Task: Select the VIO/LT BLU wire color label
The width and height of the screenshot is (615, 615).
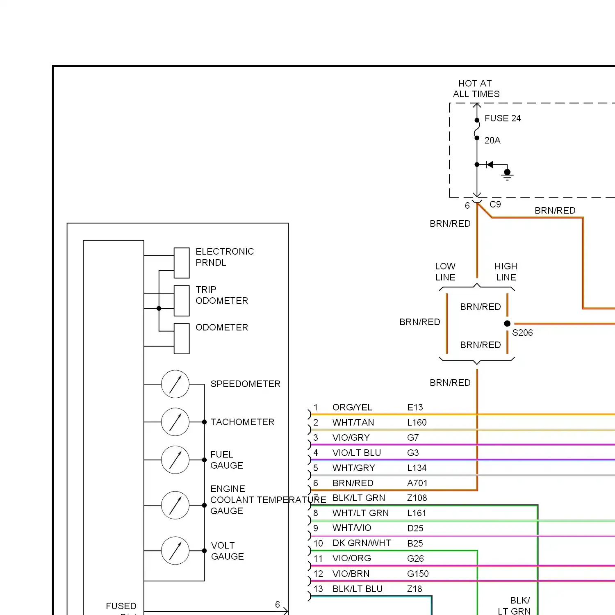Action: (357, 453)
